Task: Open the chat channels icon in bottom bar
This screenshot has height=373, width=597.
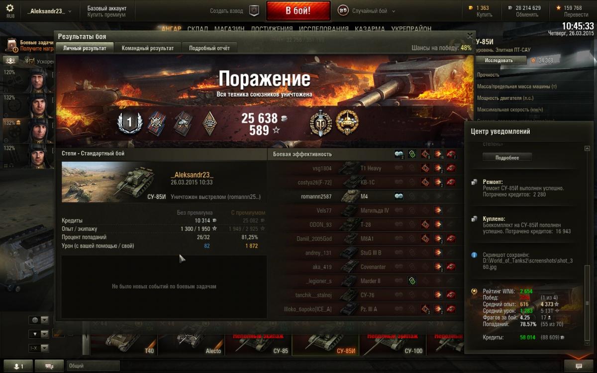Action: point(49,366)
